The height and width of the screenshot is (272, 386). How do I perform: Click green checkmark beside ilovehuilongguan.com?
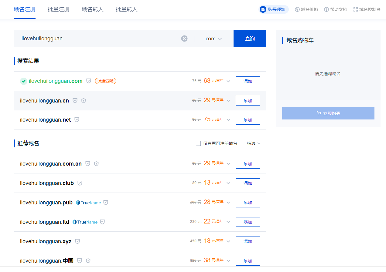(24, 81)
